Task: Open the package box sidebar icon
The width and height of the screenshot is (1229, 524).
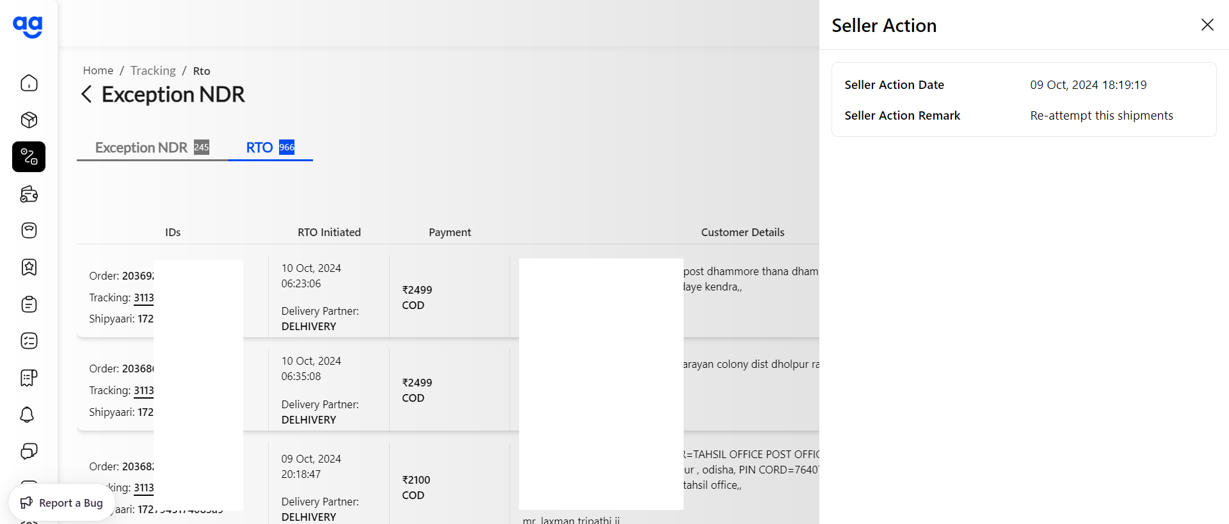Action: (29, 120)
